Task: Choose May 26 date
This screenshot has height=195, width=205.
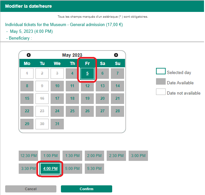Action: click(x=87, y=111)
